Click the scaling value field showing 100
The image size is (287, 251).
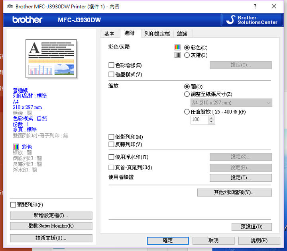tap(199, 120)
